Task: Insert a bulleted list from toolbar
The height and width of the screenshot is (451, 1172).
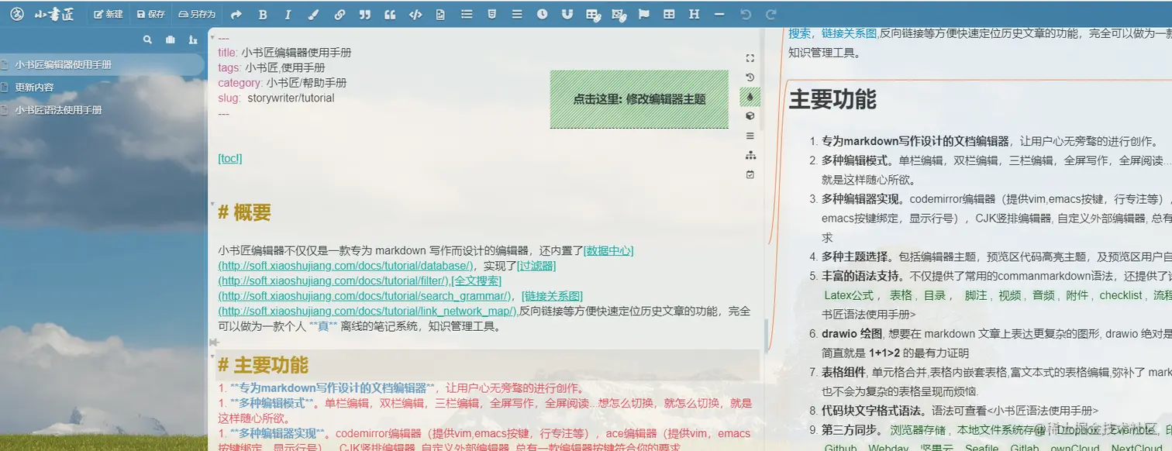Action: point(466,15)
